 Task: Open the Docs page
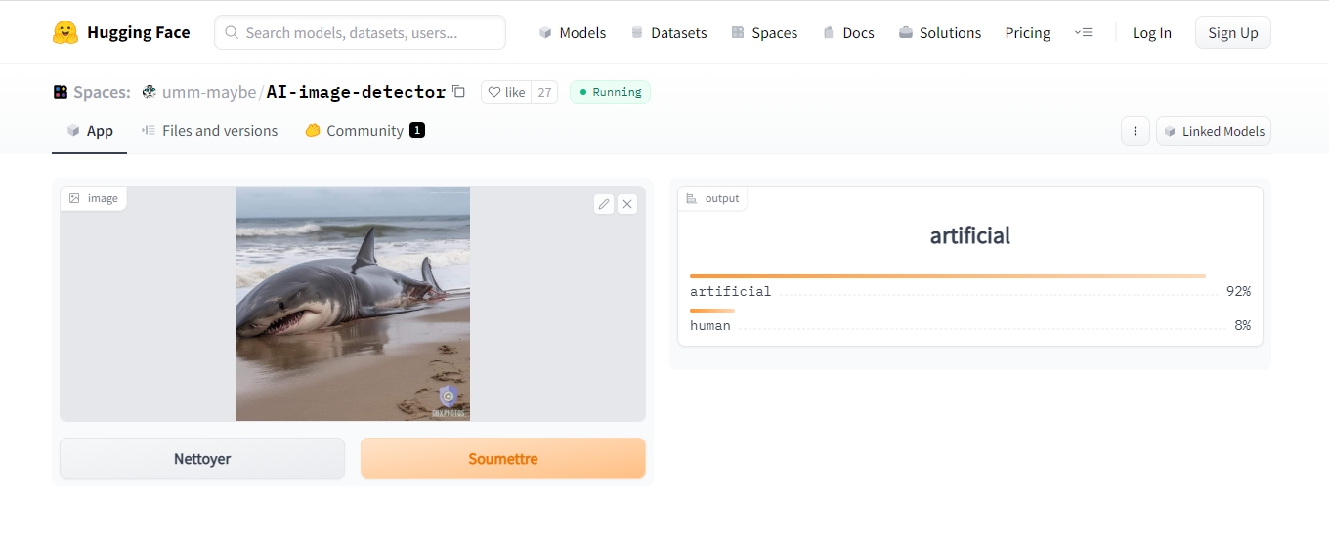[848, 32]
